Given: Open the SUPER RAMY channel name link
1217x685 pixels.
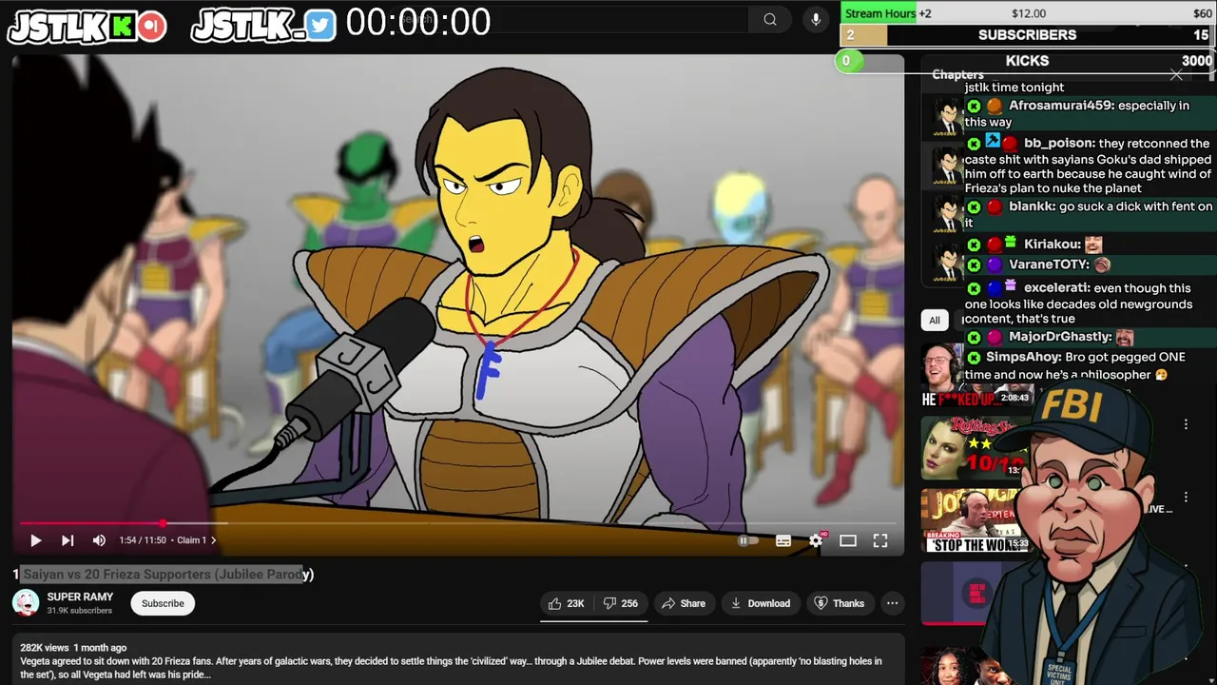Looking at the screenshot, I should click(80, 597).
